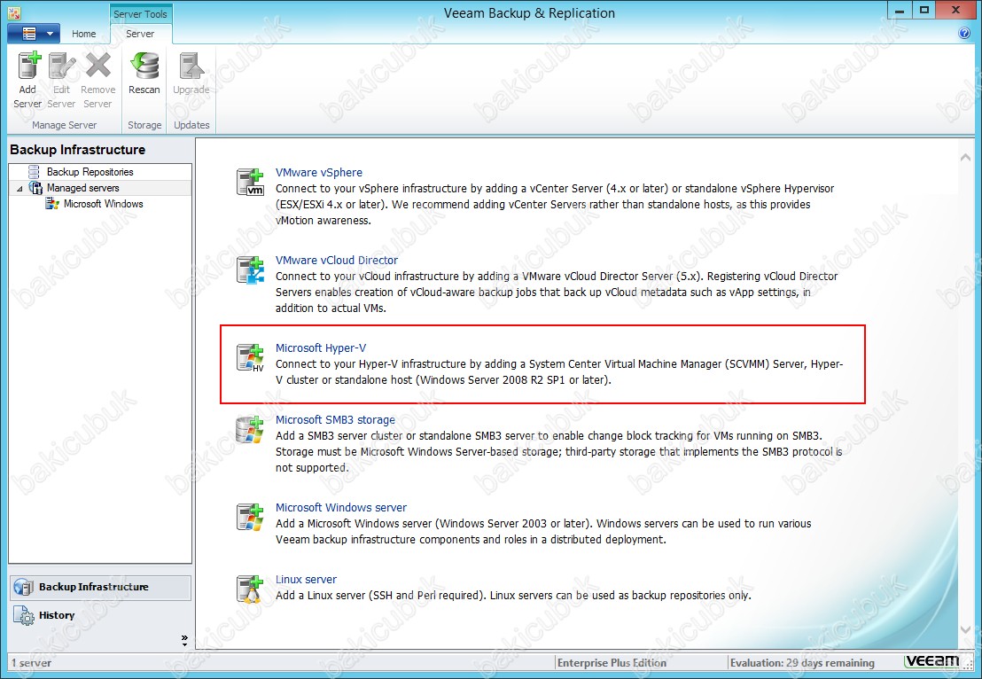Click the scroll up arrow in content pane
Viewport: 982px width, 679px height.
pos(965,158)
